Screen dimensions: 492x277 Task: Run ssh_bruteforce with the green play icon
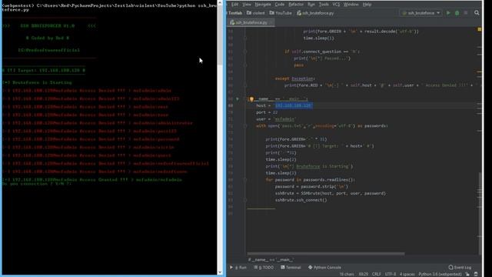click(x=448, y=13)
